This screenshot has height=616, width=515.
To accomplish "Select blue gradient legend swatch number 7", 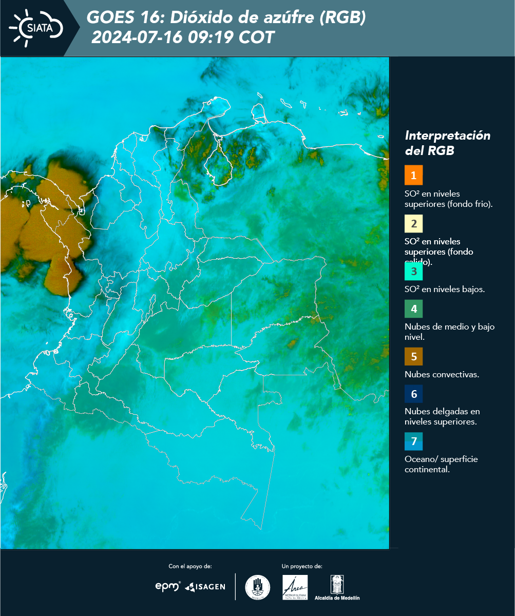I will pos(413,441).
